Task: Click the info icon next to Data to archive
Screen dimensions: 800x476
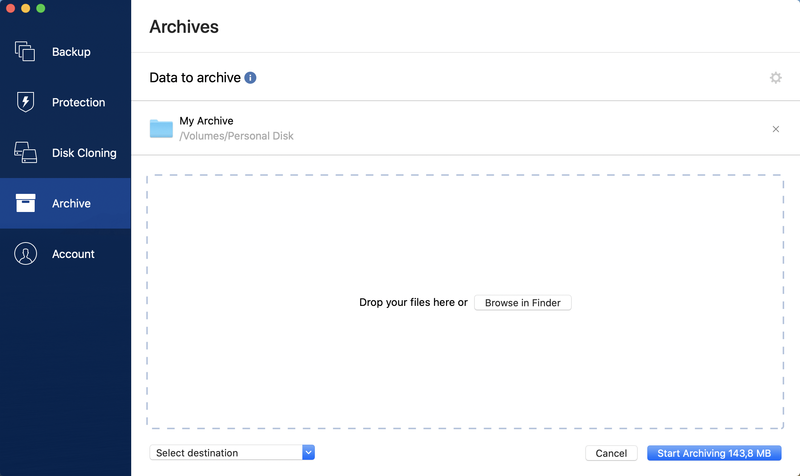Action: click(251, 77)
